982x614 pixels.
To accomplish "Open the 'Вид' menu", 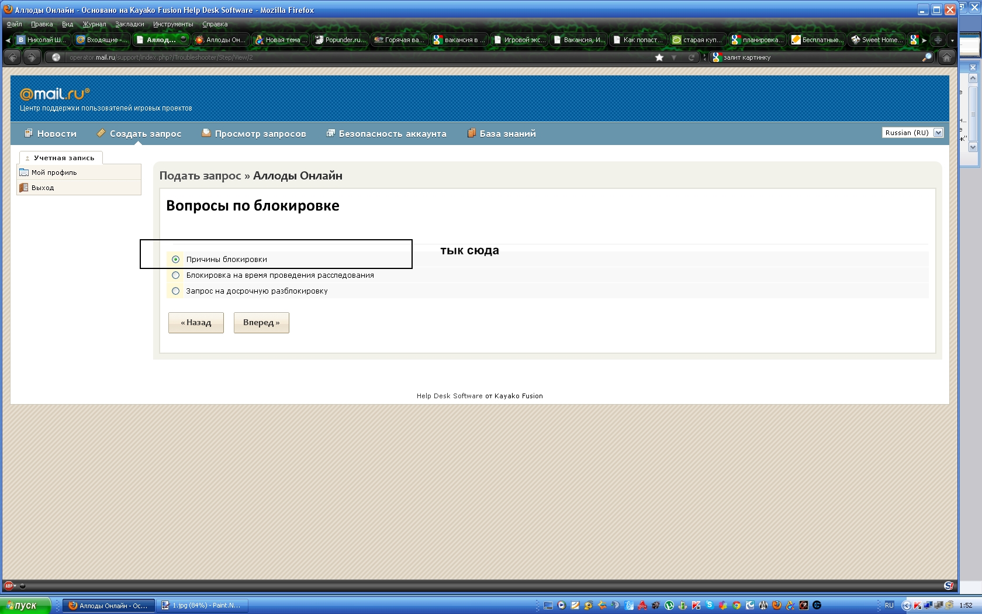I will tap(67, 24).
